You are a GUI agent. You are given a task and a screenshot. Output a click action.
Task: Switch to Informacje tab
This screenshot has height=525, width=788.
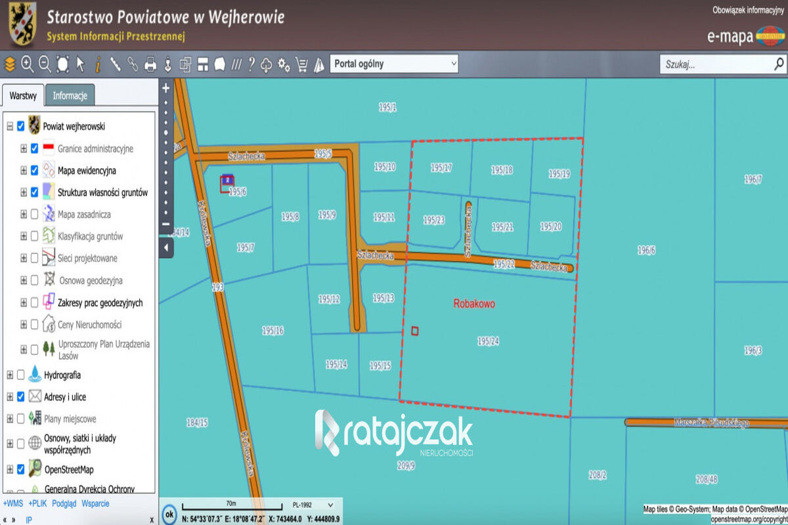[x=70, y=95]
